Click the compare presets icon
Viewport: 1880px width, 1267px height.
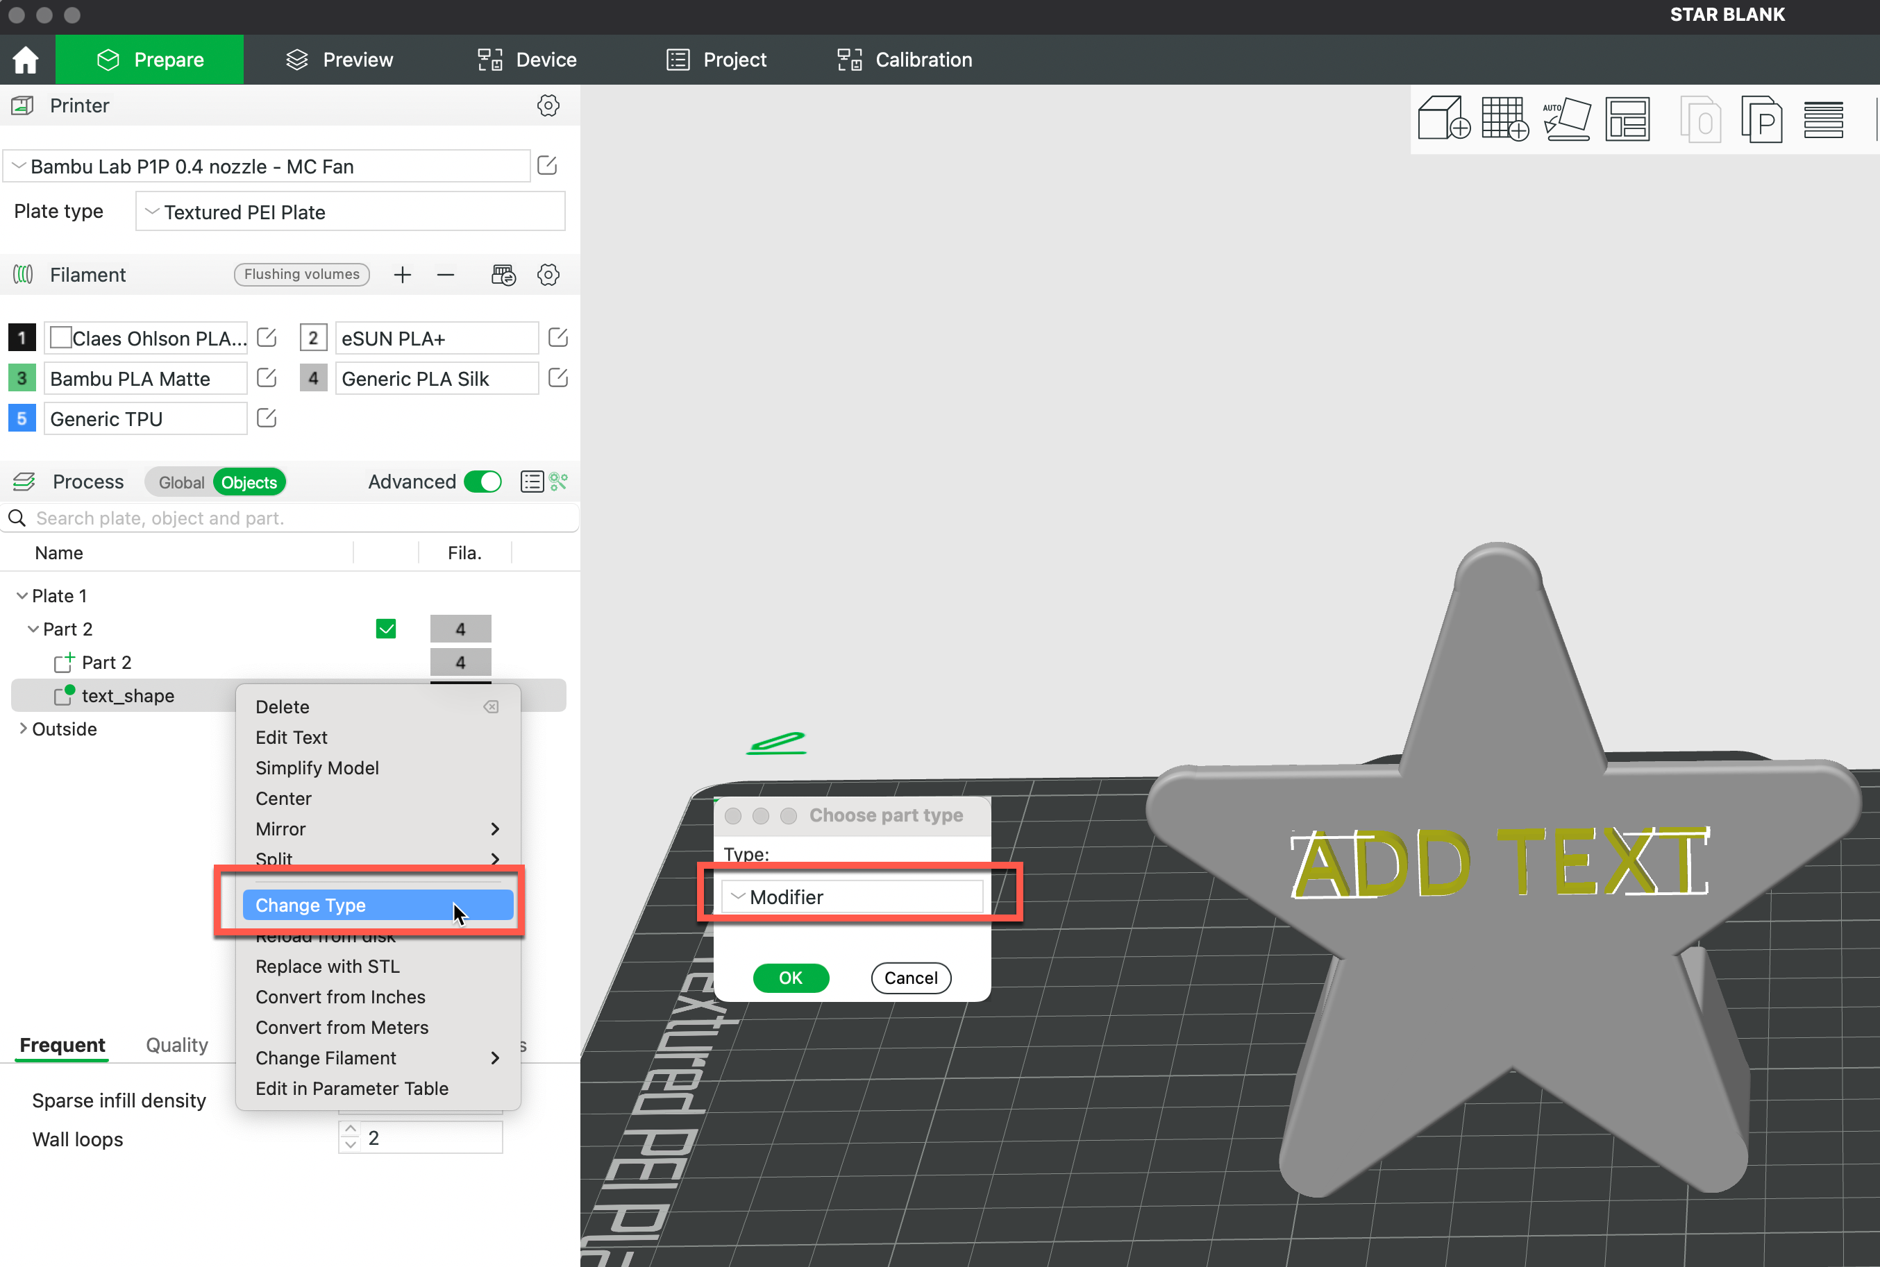558,482
